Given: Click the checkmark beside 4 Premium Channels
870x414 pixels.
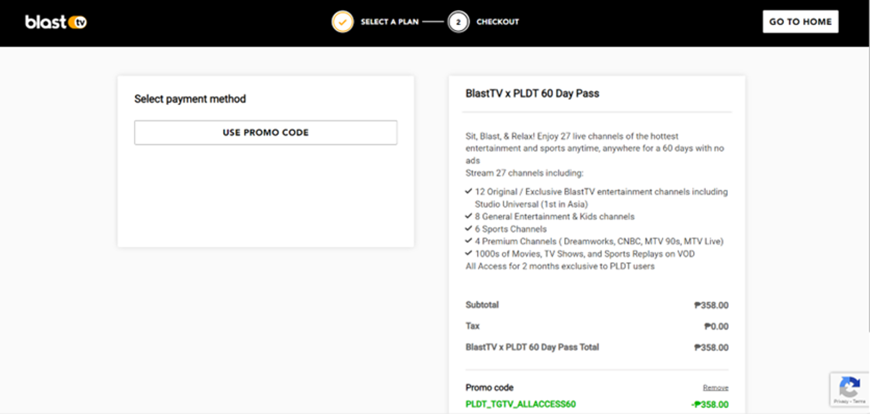Looking at the screenshot, I should 469,241.
